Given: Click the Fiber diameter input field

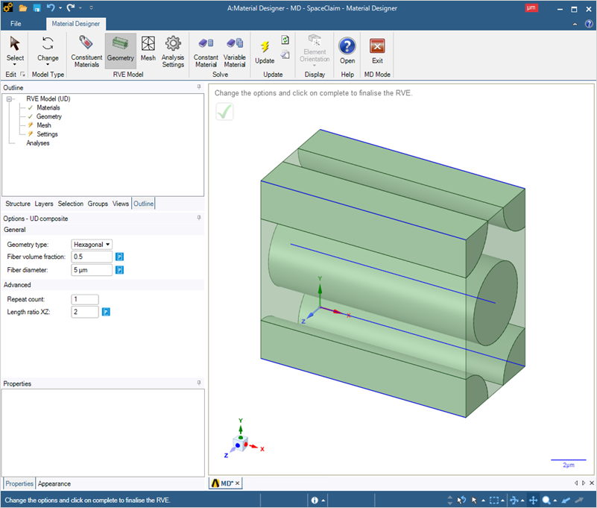Looking at the screenshot, I should tap(92, 270).
